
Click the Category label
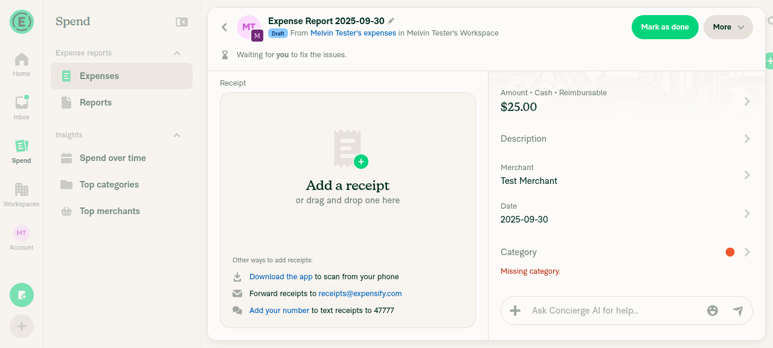pos(519,252)
